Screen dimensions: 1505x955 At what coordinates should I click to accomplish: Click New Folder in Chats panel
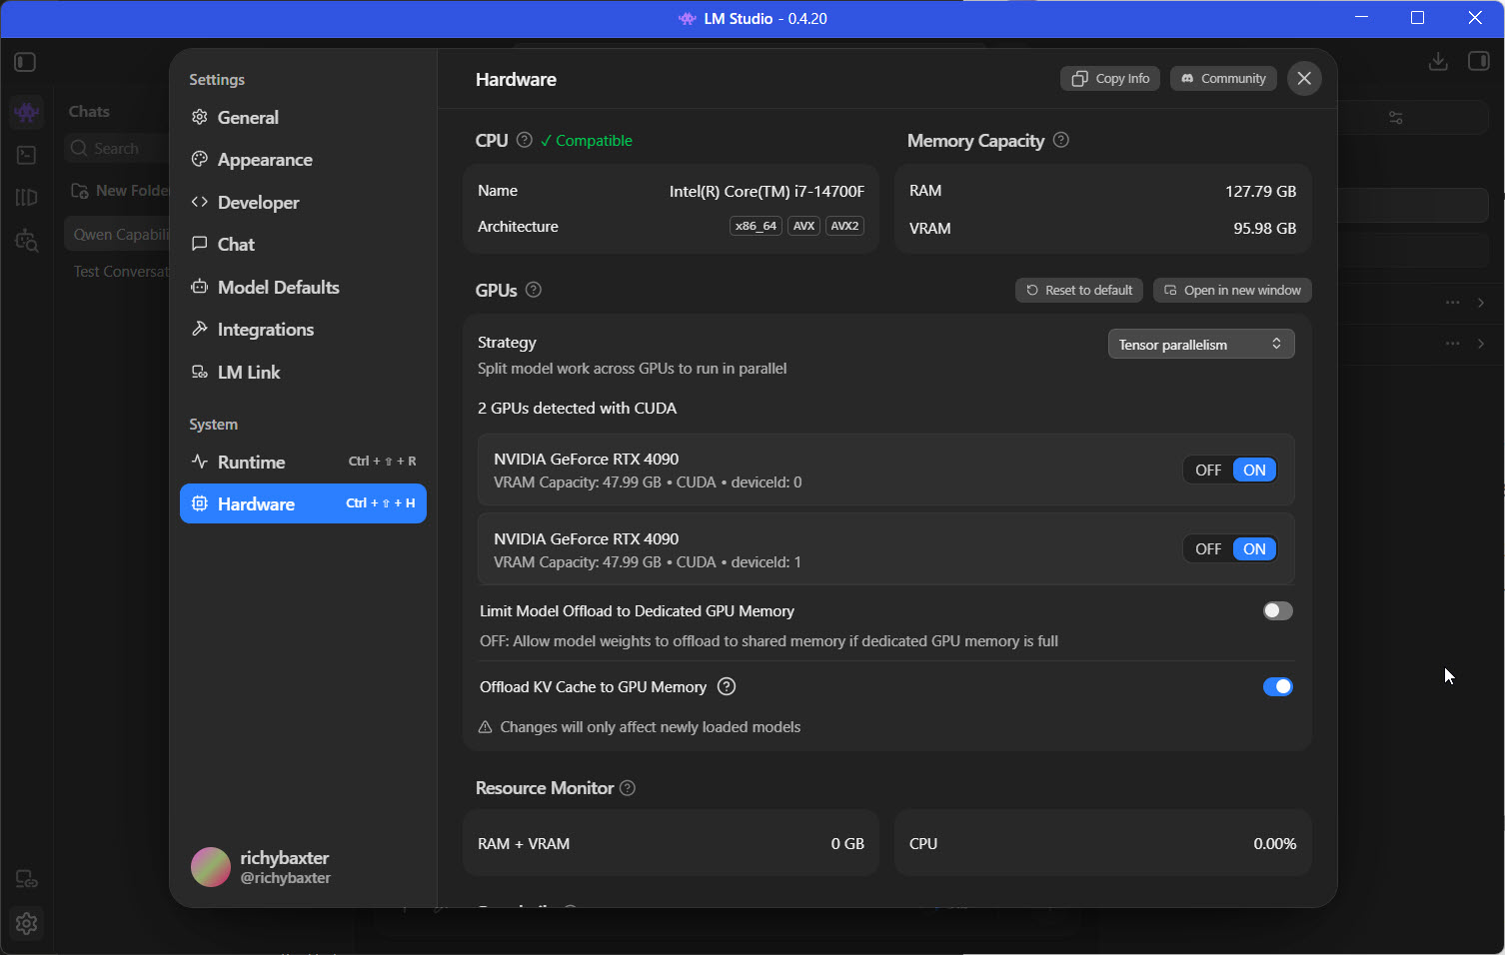[120, 191]
